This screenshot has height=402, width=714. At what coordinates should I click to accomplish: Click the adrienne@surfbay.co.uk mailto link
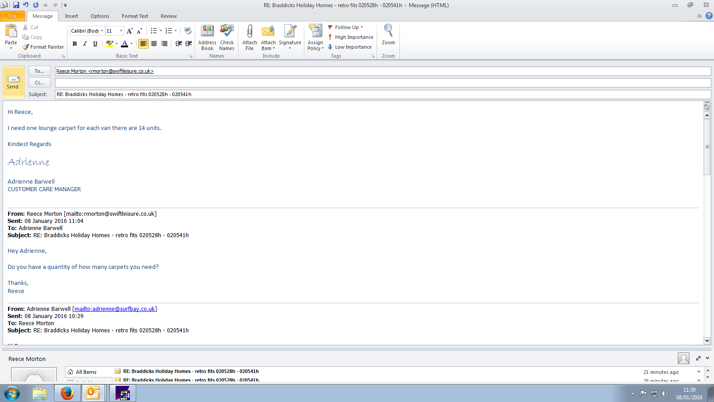coord(115,309)
